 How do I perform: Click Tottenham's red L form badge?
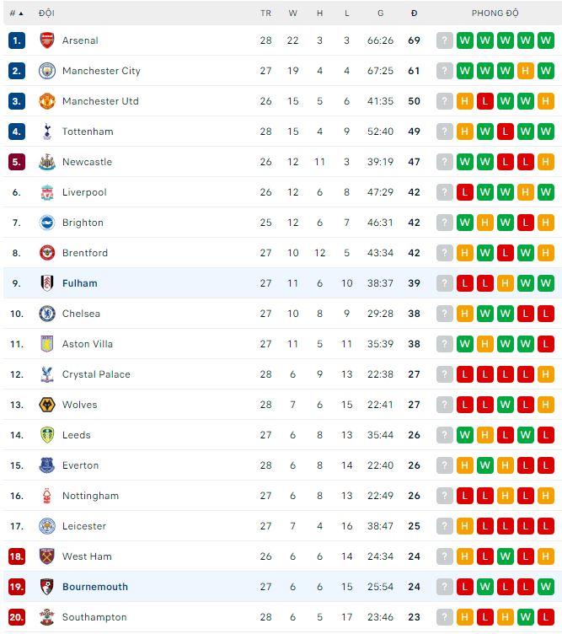pyautogui.click(x=505, y=132)
